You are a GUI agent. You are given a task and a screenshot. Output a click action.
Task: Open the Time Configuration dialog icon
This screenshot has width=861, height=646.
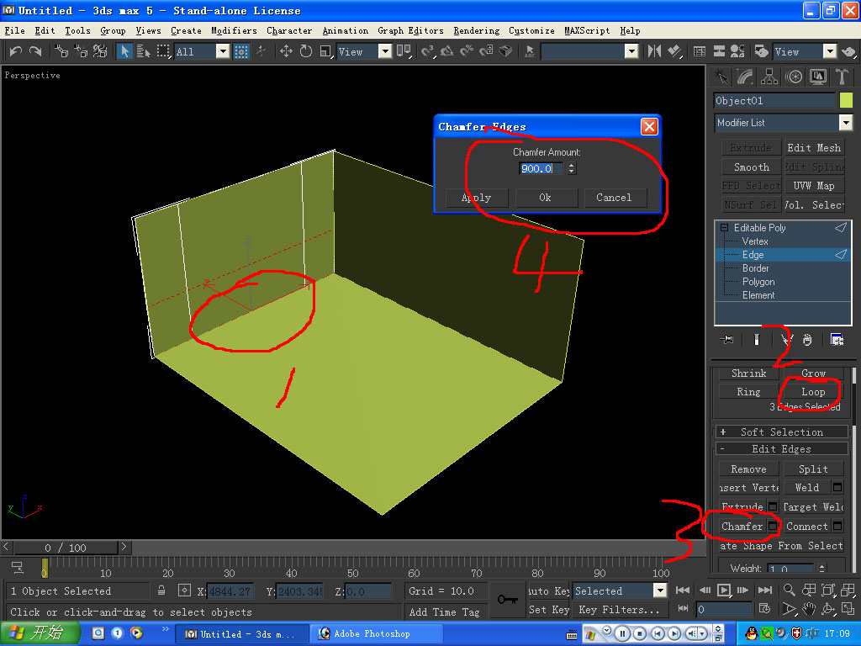pos(764,609)
